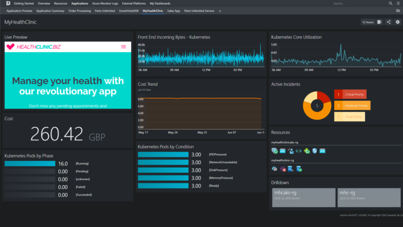Click the first blue window resource icon in myhealthclinicaks-rg

[x=282, y=151]
